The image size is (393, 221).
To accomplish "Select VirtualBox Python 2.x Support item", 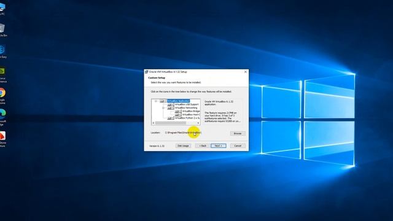I will tap(187, 118).
